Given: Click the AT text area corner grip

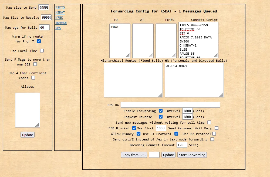Looking at the screenshot, I should (x=151, y=55).
